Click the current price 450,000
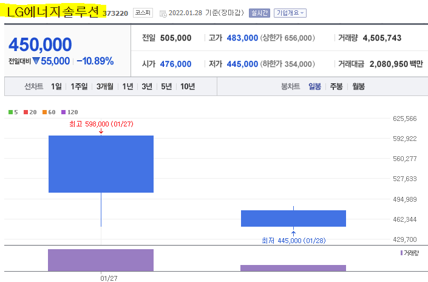Screen dimensions: 428x282 (40, 44)
